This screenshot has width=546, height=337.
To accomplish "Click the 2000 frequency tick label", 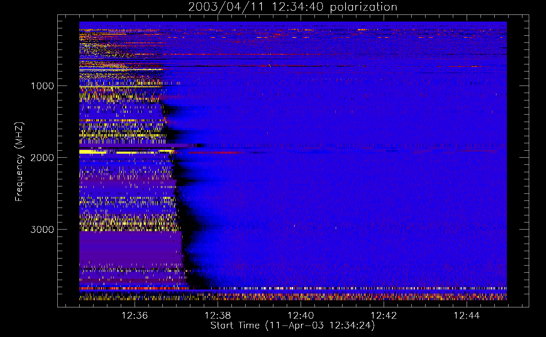I will click(42, 158).
